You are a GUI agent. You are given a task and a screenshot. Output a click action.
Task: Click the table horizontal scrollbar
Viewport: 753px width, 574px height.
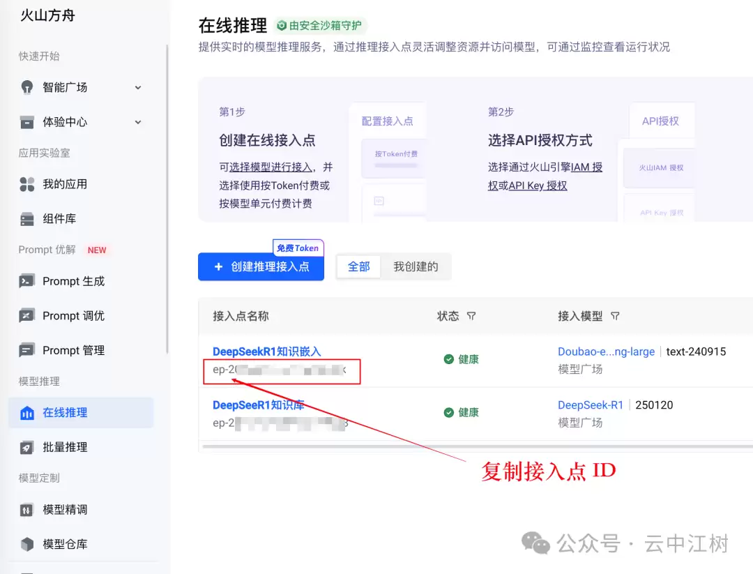click(x=478, y=446)
